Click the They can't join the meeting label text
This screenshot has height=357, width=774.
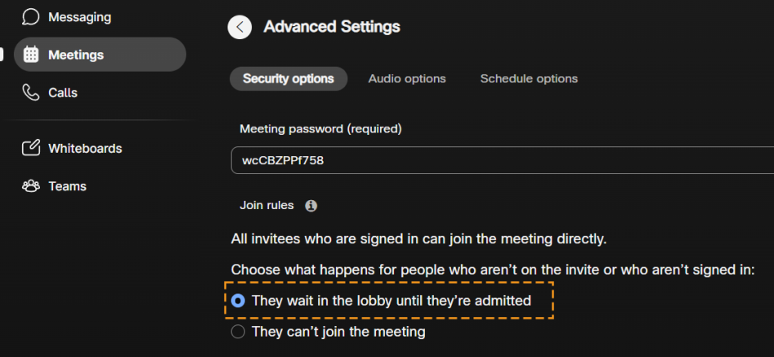pos(338,332)
